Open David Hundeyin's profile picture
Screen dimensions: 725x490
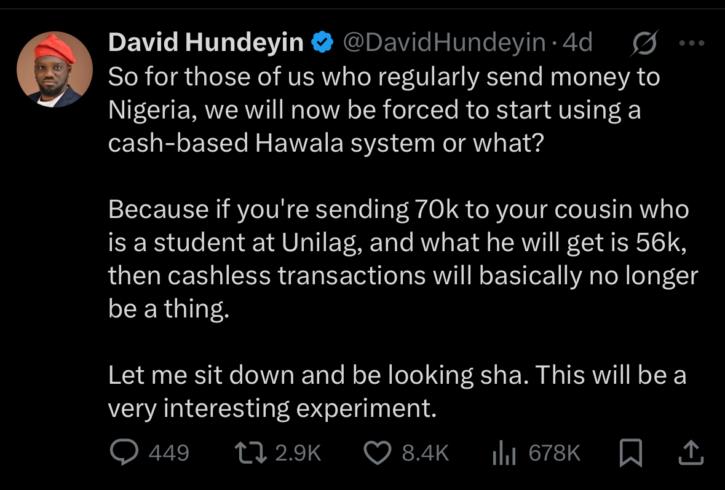coord(55,69)
